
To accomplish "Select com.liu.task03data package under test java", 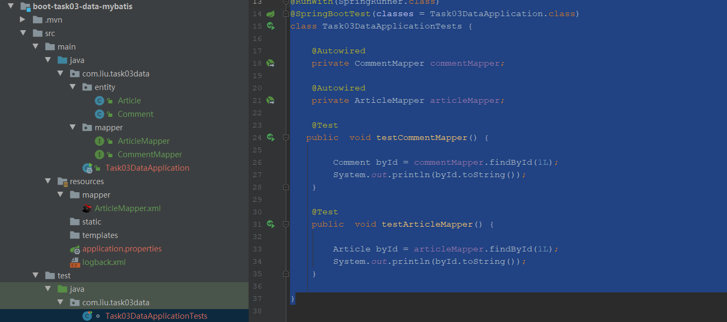I will pos(124,303).
